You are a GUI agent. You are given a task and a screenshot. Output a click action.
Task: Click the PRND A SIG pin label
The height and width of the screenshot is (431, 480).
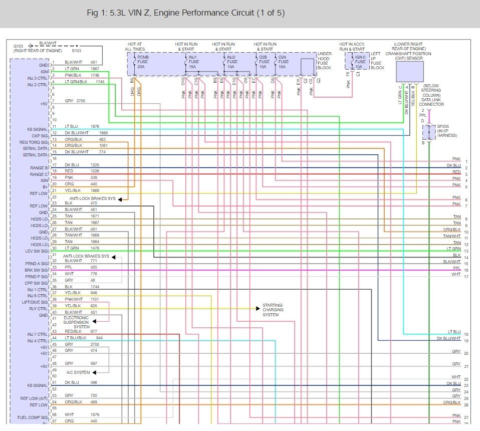(37, 264)
